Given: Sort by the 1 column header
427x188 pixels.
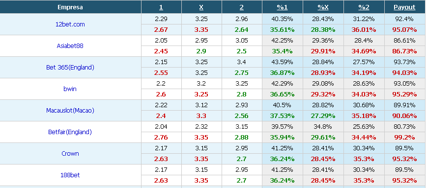Looking at the screenshot, I should 161,7.
